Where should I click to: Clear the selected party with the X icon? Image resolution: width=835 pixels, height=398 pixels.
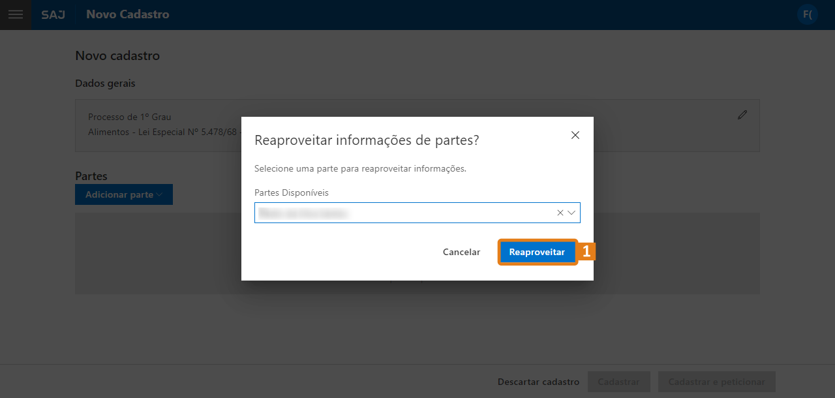point(560,212)
